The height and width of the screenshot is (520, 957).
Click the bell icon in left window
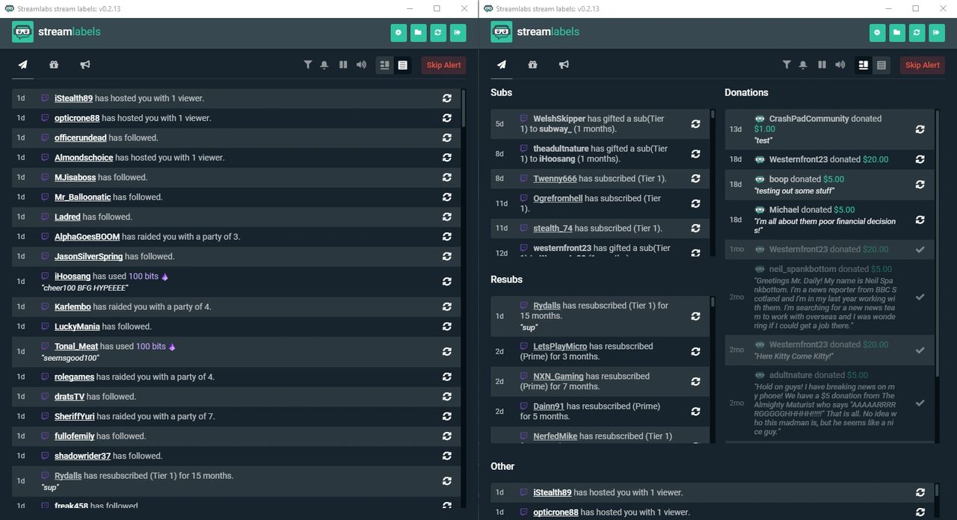coord(324,65)
